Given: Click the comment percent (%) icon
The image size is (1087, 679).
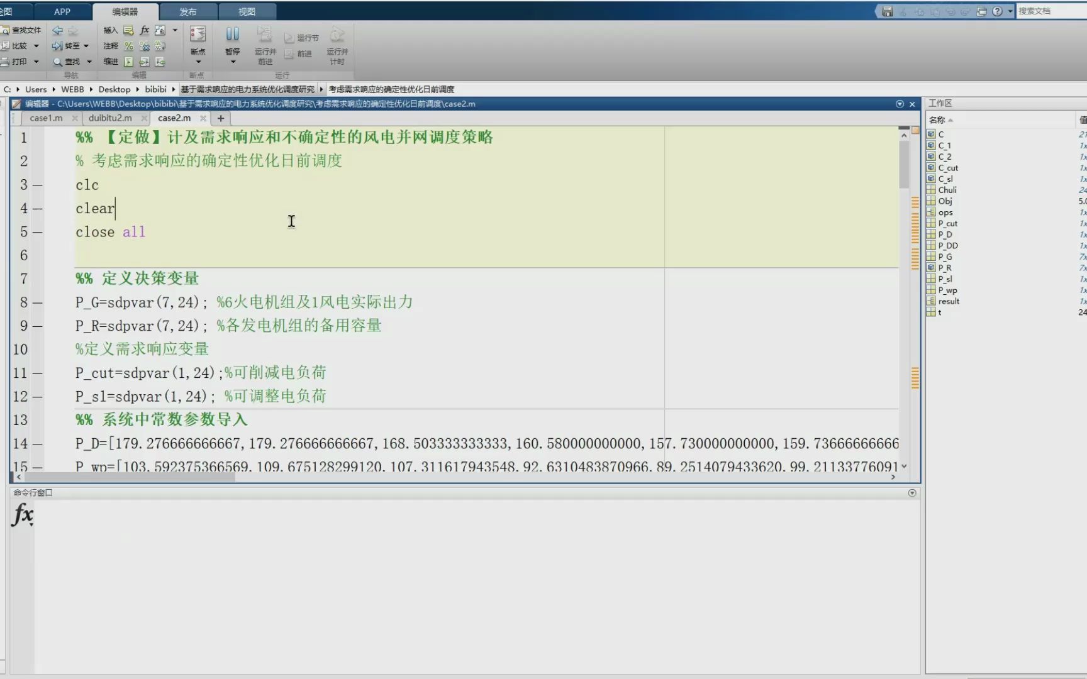Looking at the screenshot, I should [x=128, y=46].
